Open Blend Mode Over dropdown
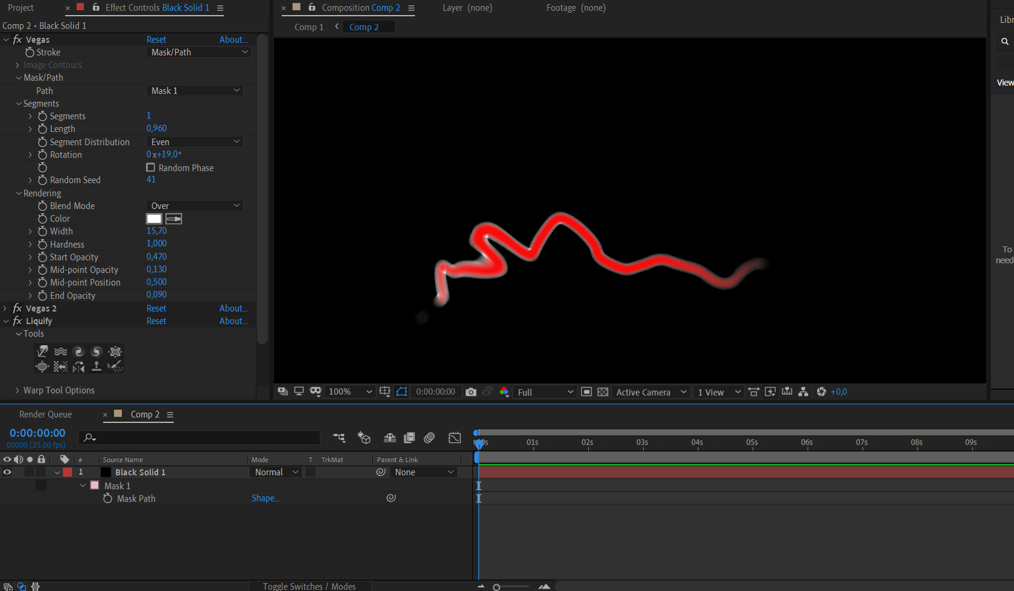Viewport: 1014px width, 591px height. [x=194, y=206]
